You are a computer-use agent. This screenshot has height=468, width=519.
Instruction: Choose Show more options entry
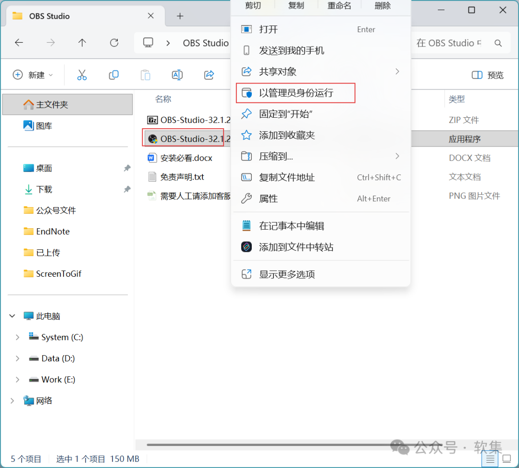pyautogui.click(x=321, y=274)
